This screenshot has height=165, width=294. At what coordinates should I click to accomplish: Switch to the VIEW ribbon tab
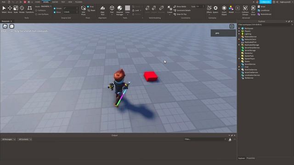pos(70,2)
